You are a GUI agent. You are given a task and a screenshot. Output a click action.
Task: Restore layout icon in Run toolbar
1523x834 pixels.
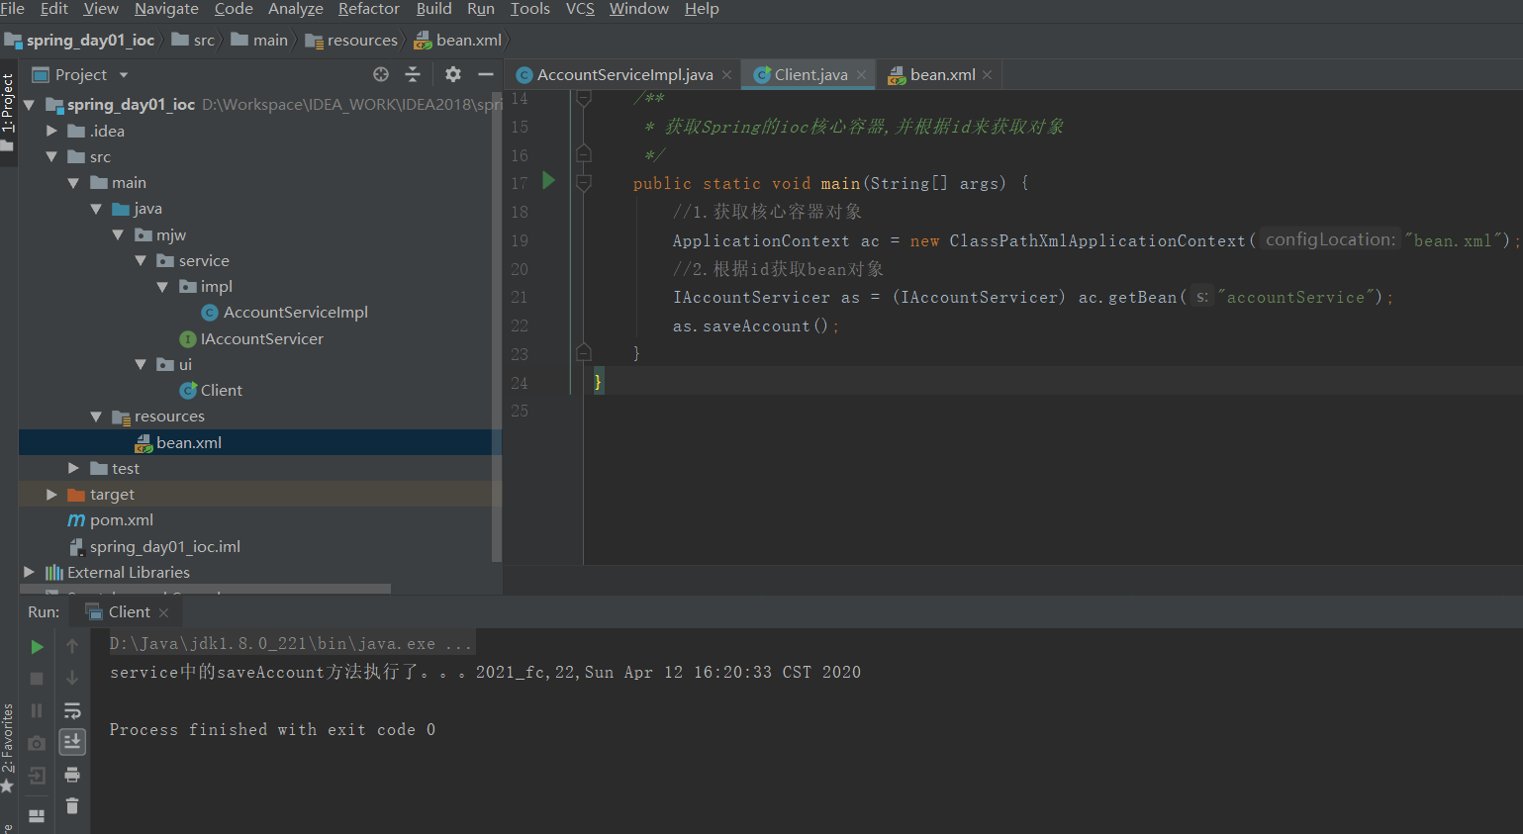(x=37, y=816)
